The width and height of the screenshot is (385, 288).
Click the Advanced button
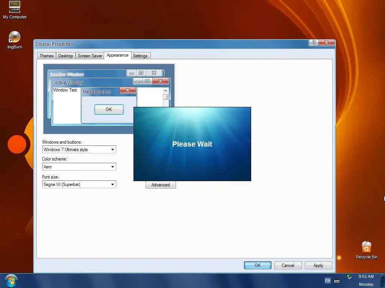(161, 184)
